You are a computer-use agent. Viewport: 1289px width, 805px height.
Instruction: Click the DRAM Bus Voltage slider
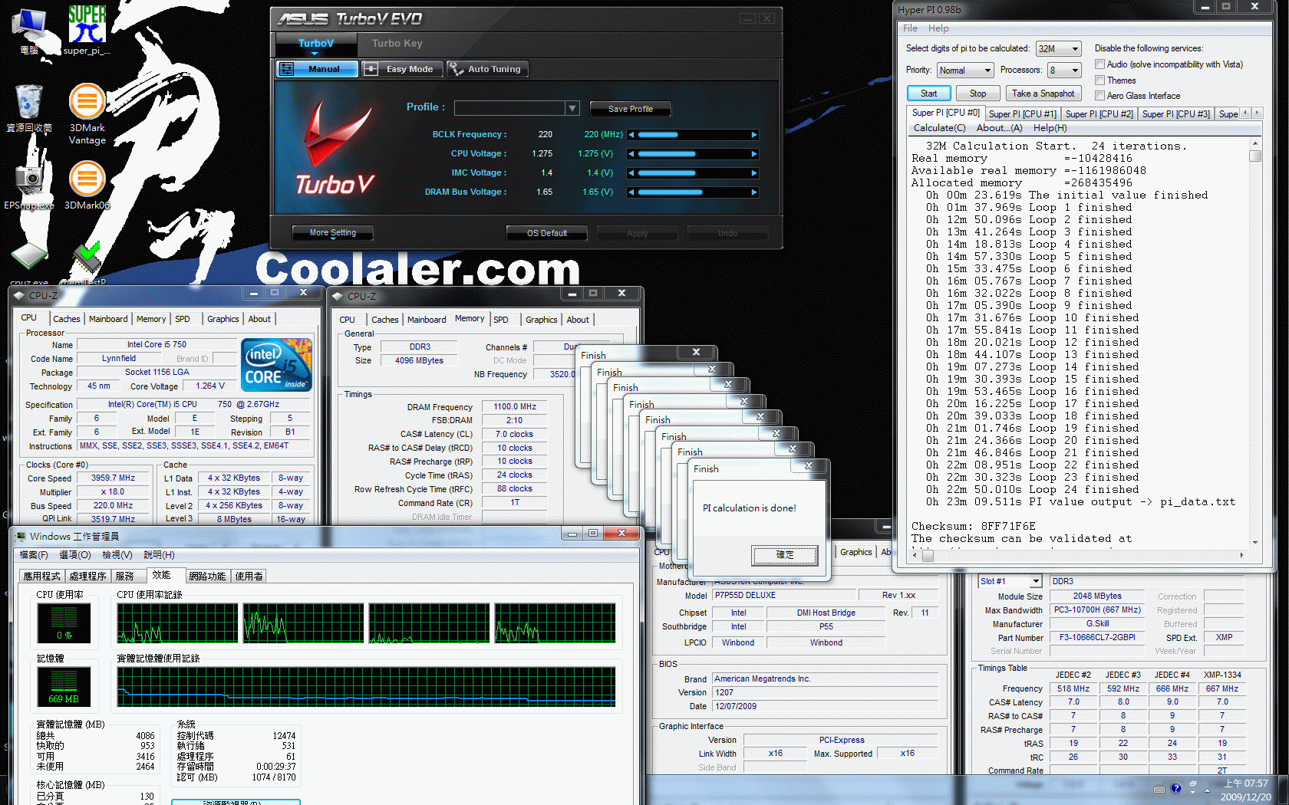pos(693,192)
